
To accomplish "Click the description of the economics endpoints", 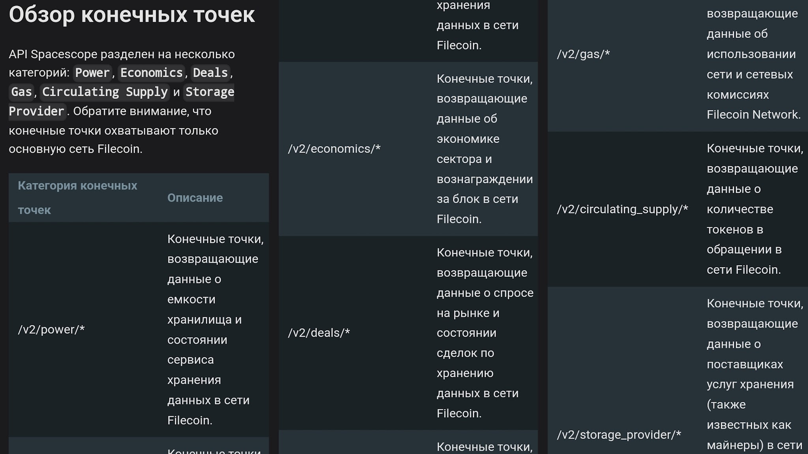I will [x=485, y=149].
